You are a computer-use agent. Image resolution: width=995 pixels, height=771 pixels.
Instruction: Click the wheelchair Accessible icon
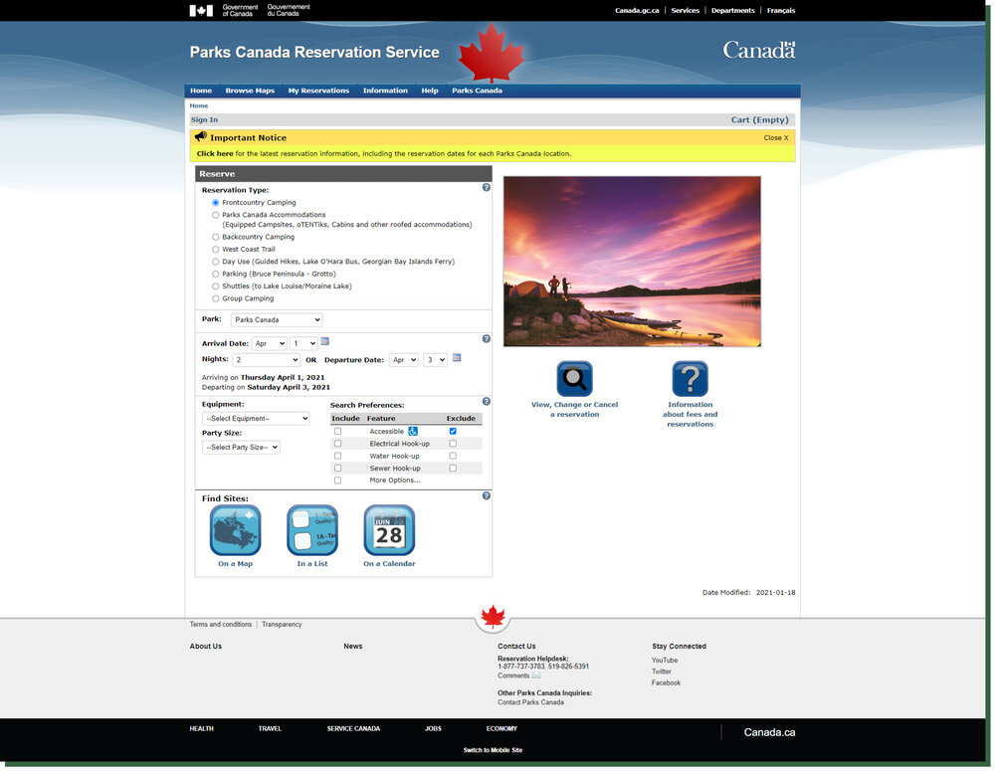[413, 432]
